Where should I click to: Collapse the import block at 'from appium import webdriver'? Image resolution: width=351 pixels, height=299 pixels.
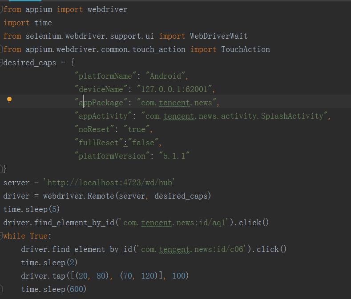[x=1, y=9]
